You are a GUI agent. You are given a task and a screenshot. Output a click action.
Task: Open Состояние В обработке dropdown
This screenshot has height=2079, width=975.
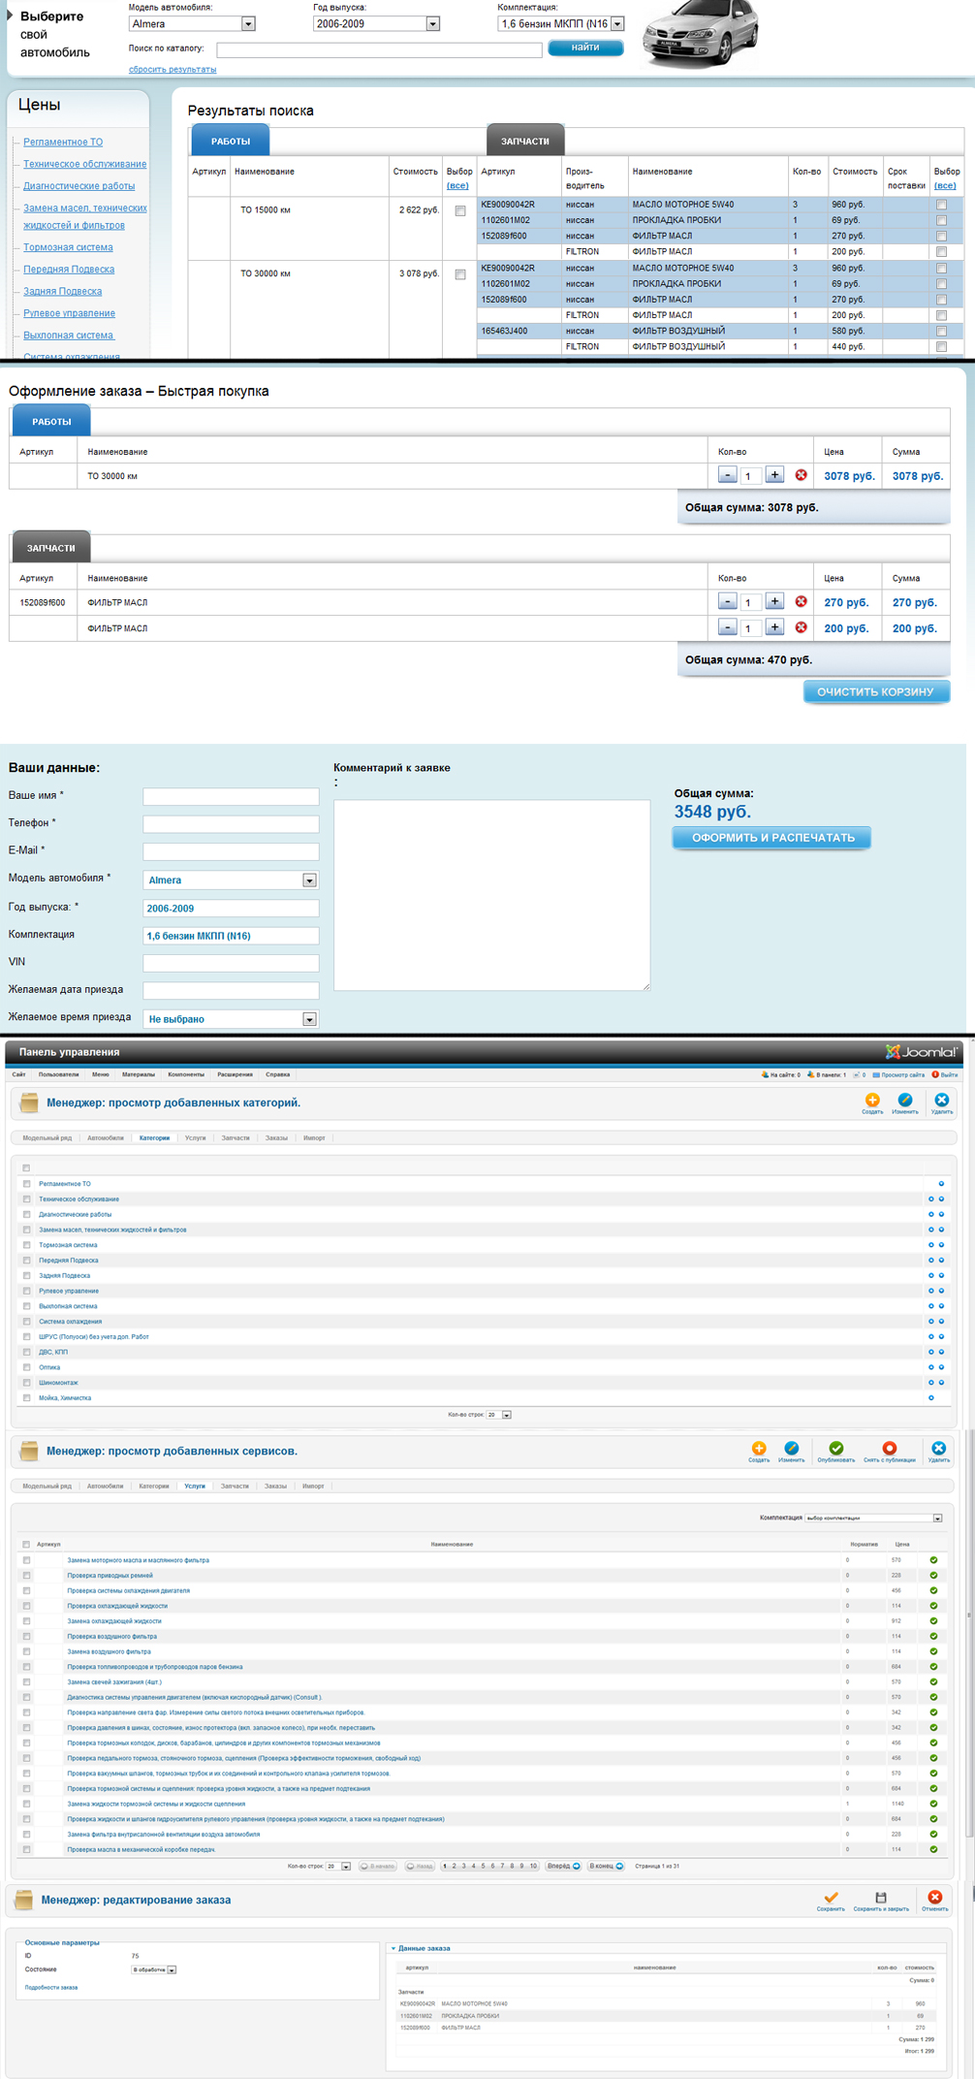coord(154,1969)
